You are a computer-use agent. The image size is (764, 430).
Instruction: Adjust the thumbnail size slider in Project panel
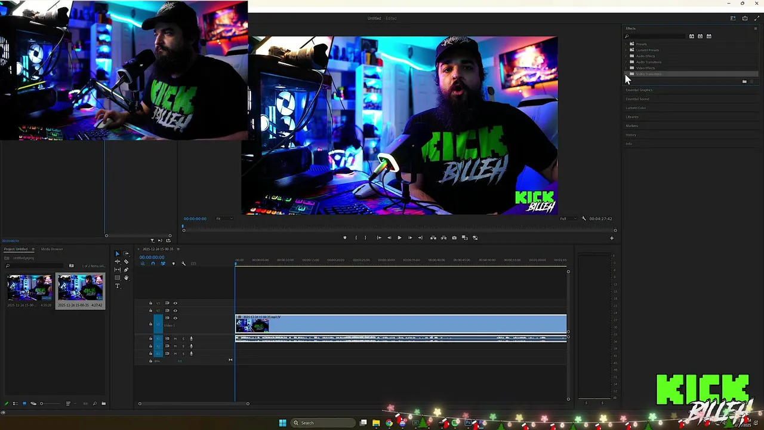tap(50, 404)
